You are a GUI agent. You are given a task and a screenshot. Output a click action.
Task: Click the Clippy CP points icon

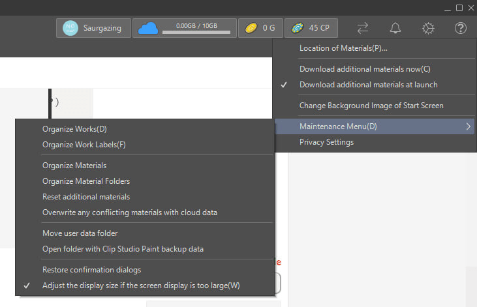coord(298,28)
